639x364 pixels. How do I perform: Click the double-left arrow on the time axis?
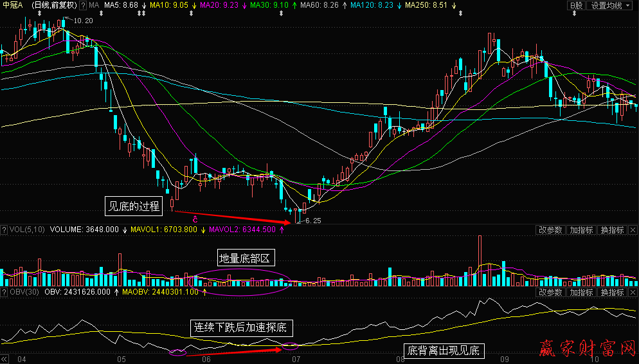pos(5,359)
